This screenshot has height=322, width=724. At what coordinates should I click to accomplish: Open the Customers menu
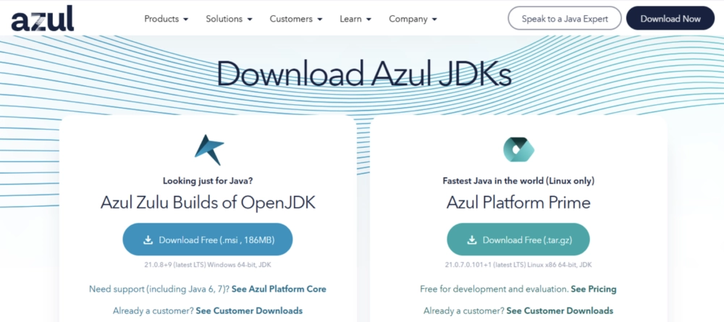[x=296, y=19]
